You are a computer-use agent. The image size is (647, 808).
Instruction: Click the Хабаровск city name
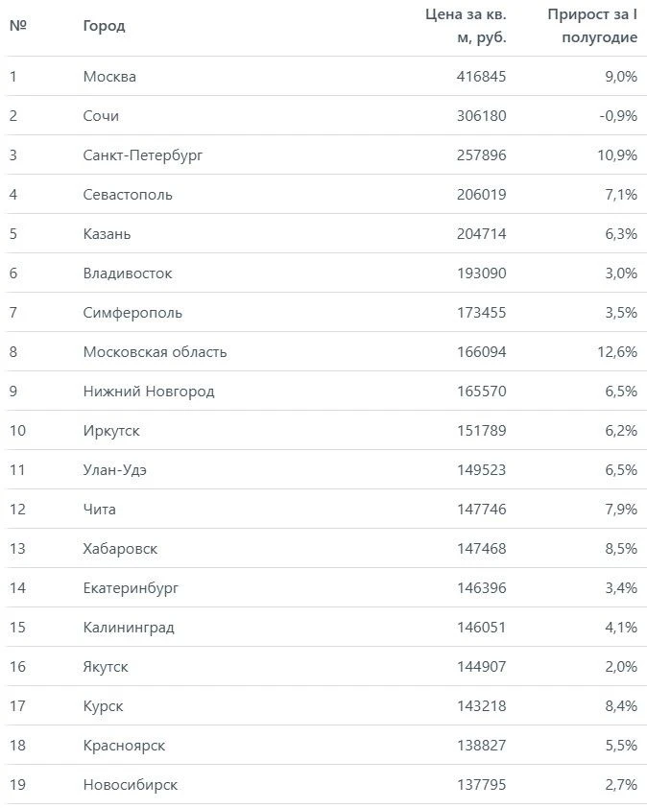click(x=120, y=549)
